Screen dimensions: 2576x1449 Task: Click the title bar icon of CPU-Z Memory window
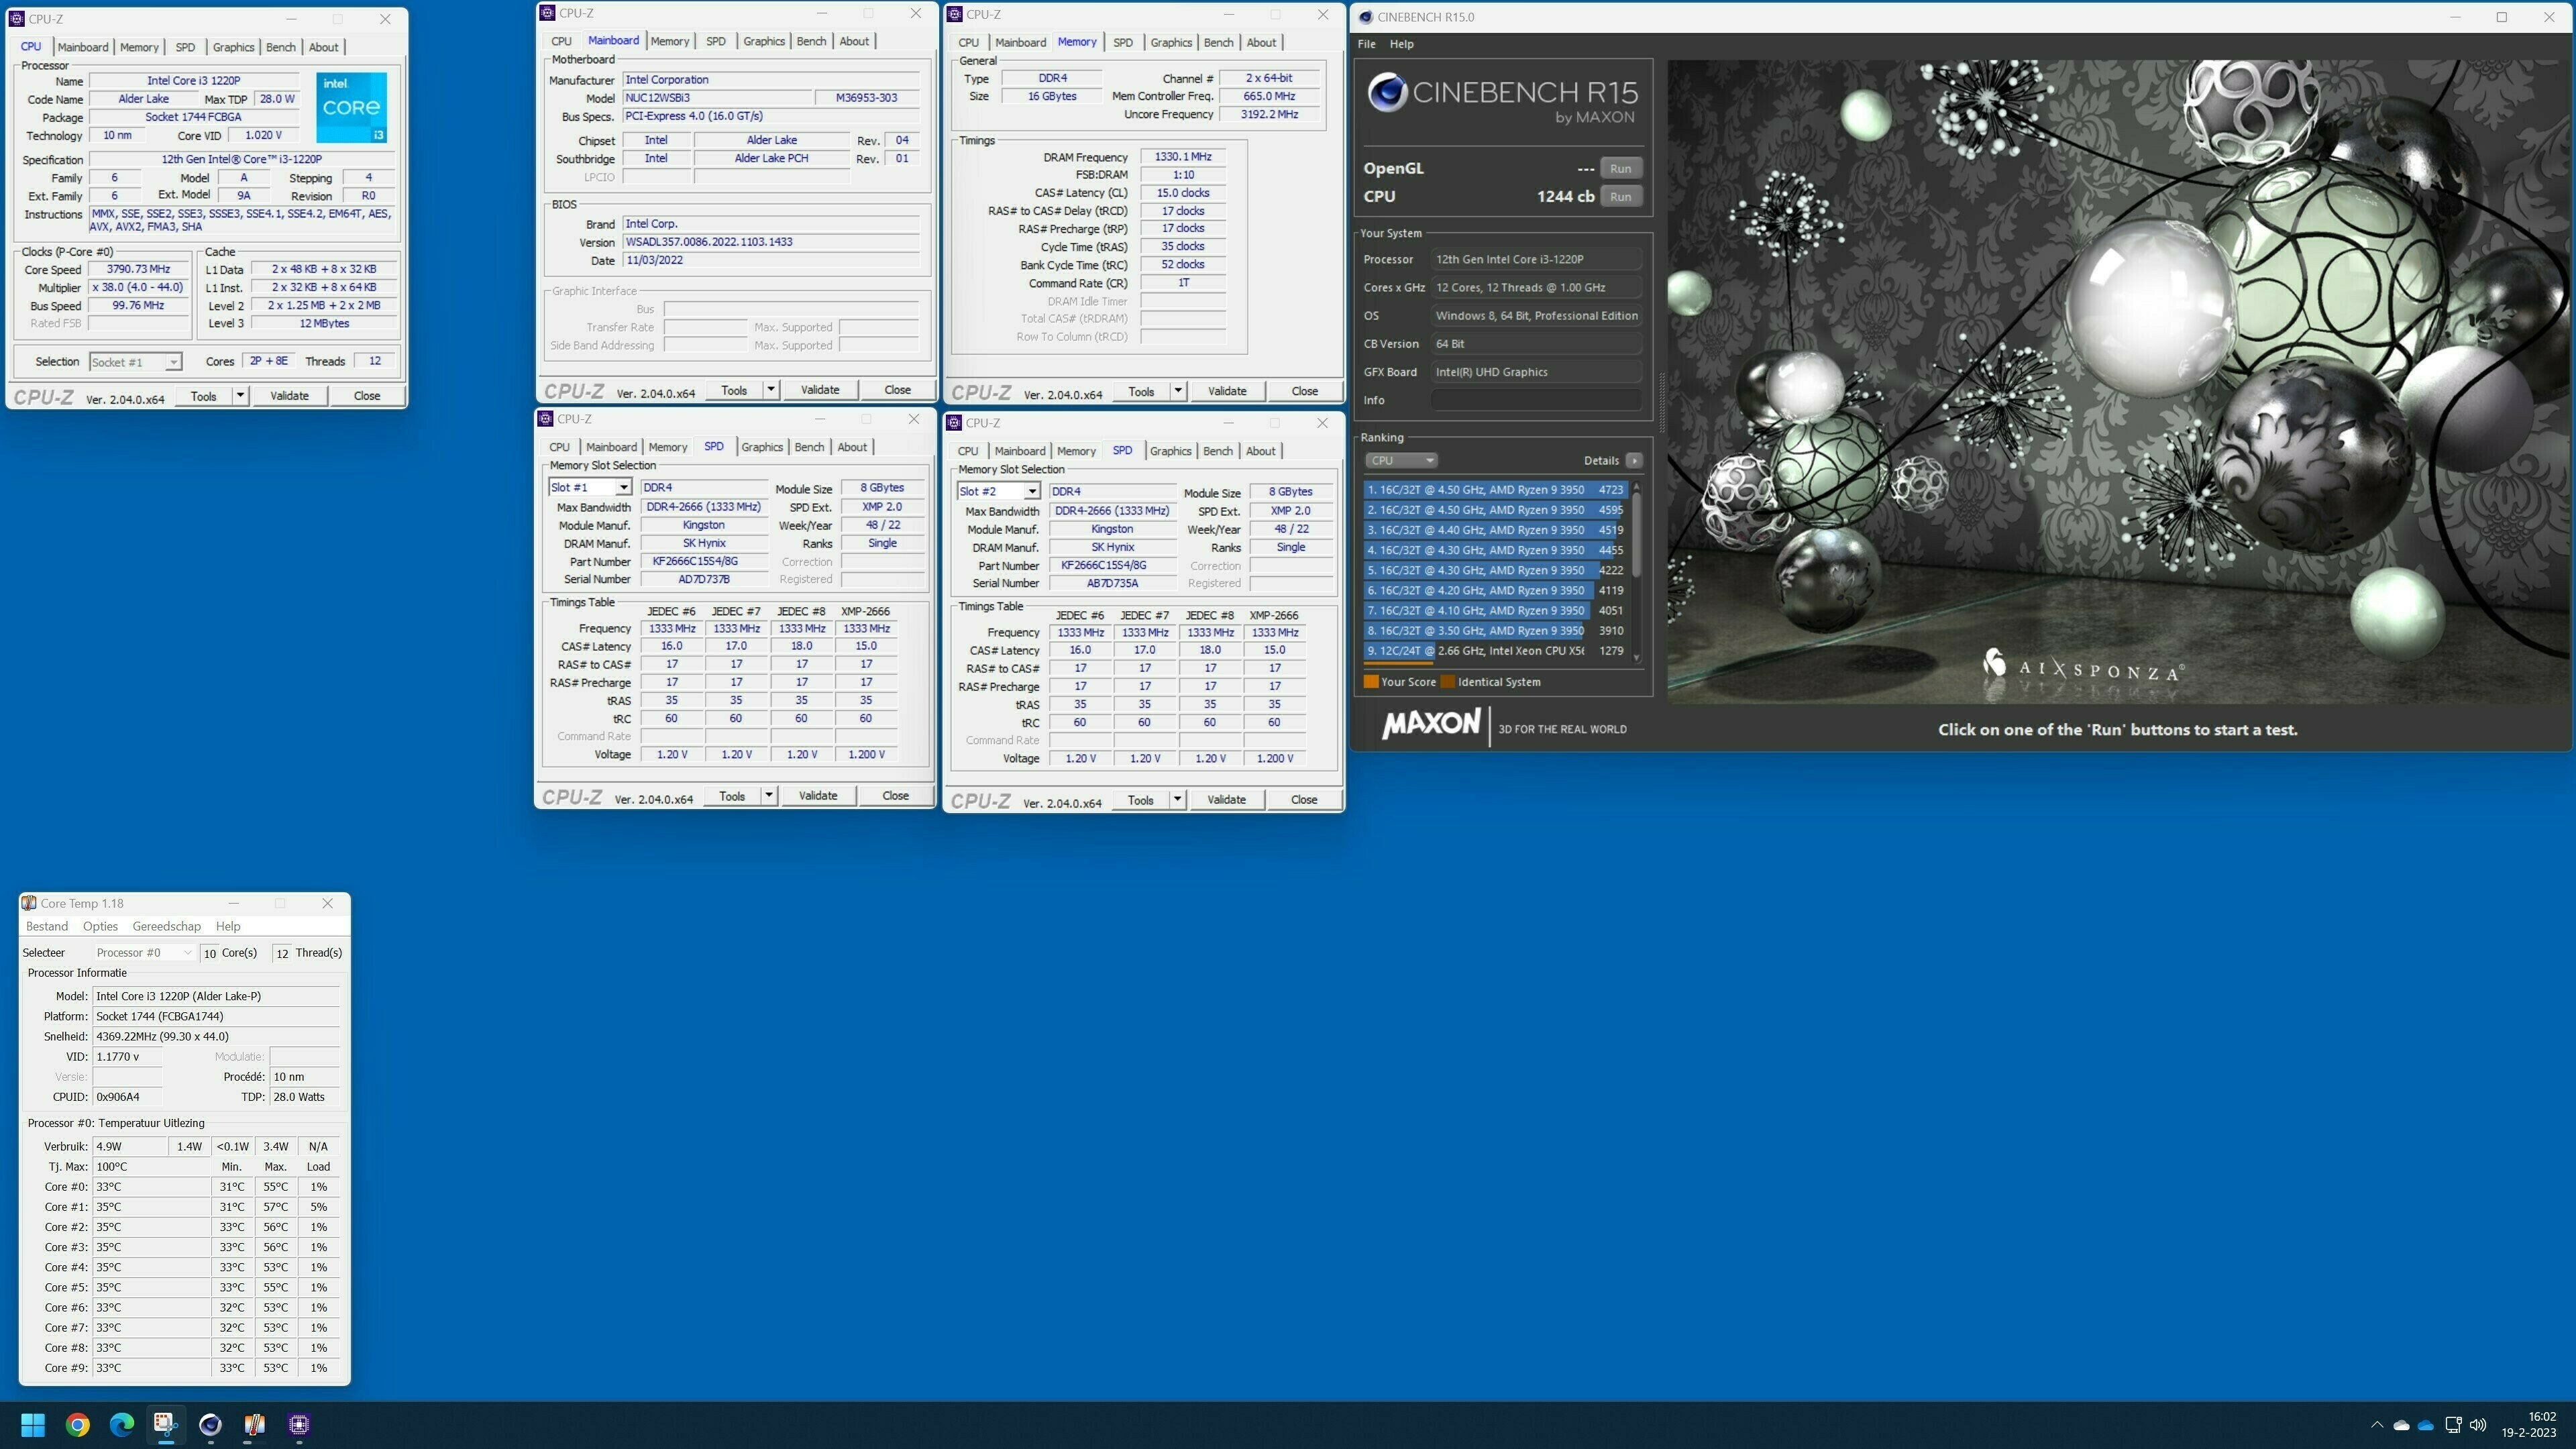click(955, 14)
